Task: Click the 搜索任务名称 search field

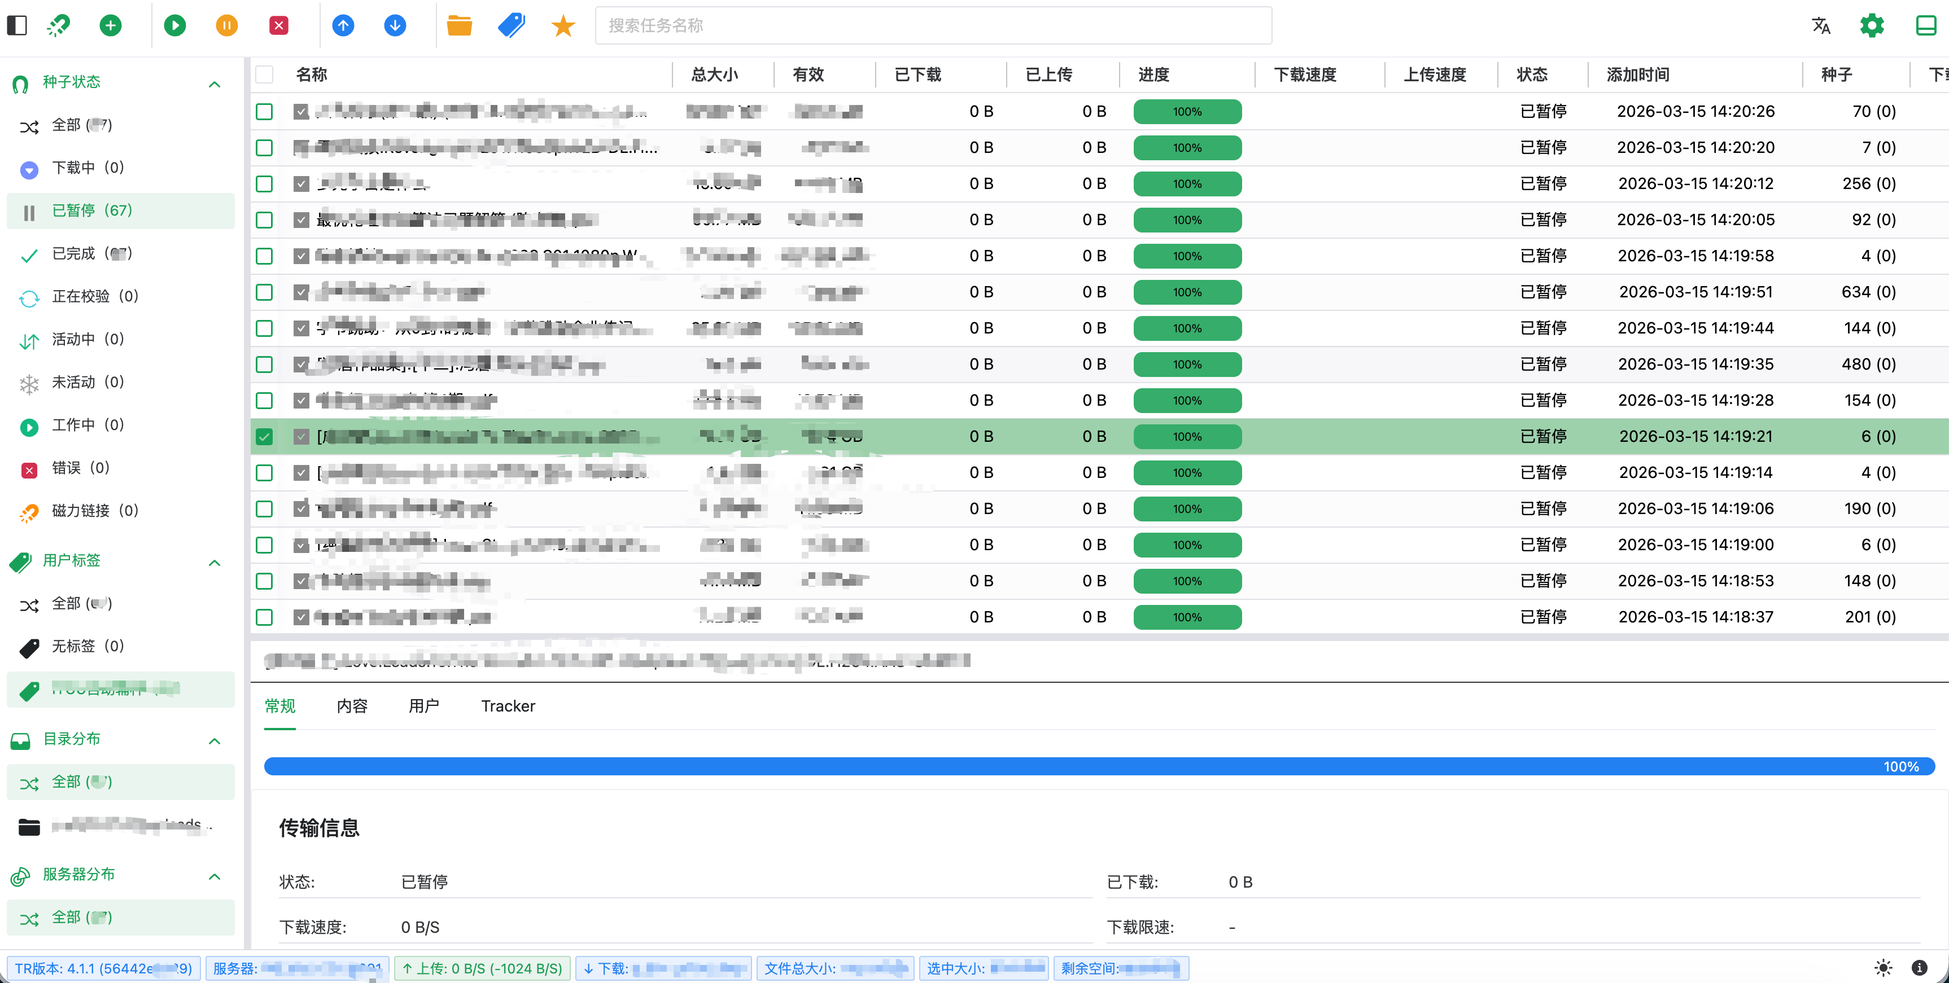Action: [932, 26]
